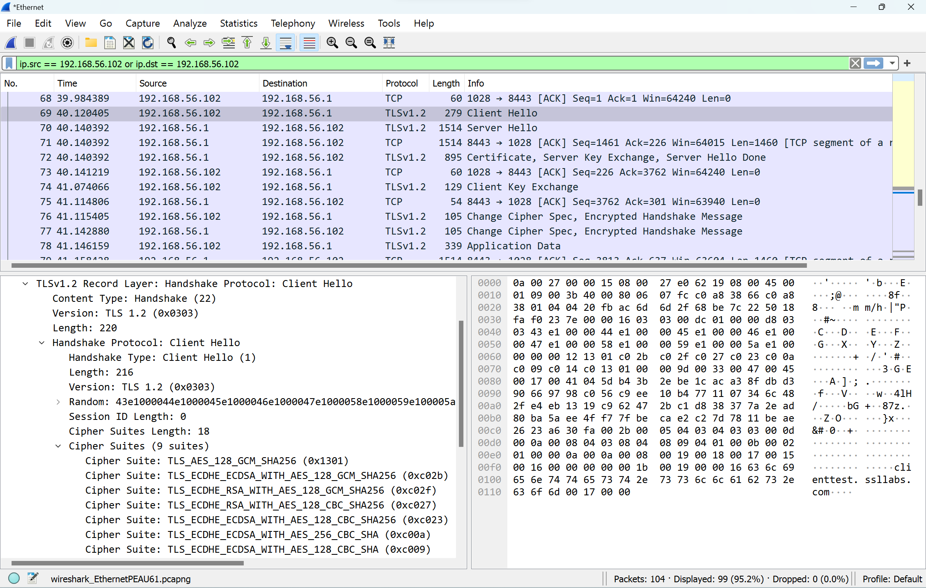
Task: Open recent display filter dropdown
Action: click(x=892, y=64)
